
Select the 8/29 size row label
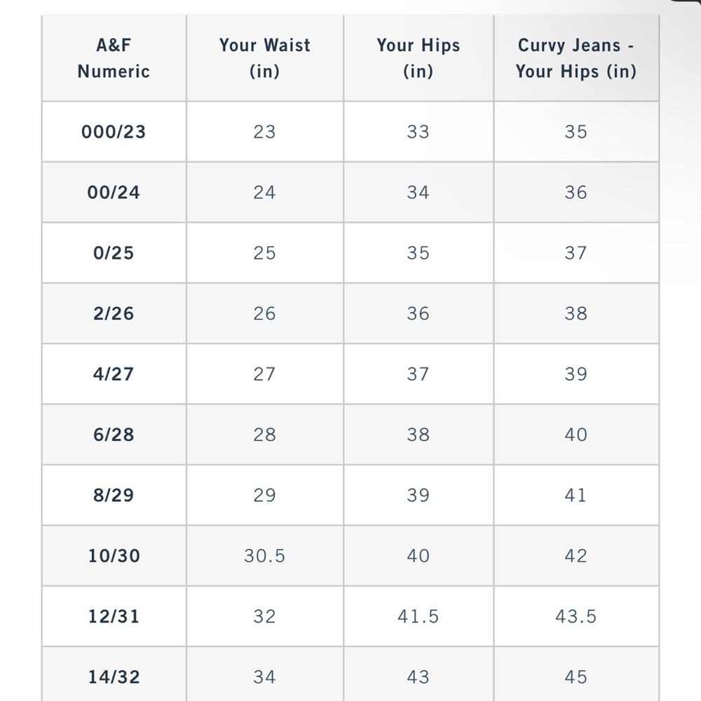coord(114,495)
